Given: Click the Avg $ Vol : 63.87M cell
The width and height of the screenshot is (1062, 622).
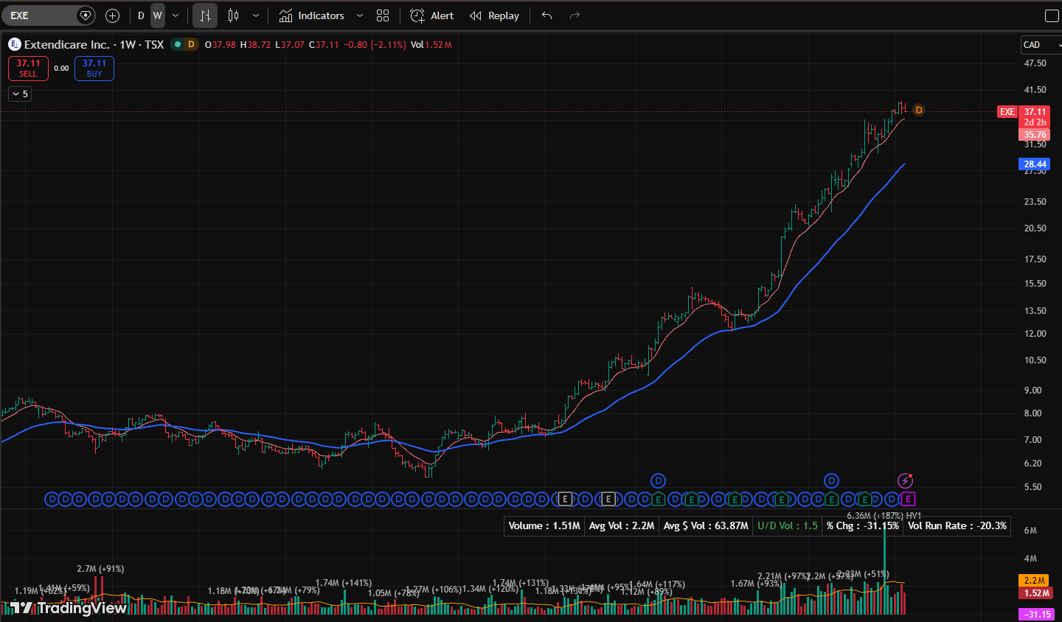Looking at the screenshot, I should pos(706,525).
